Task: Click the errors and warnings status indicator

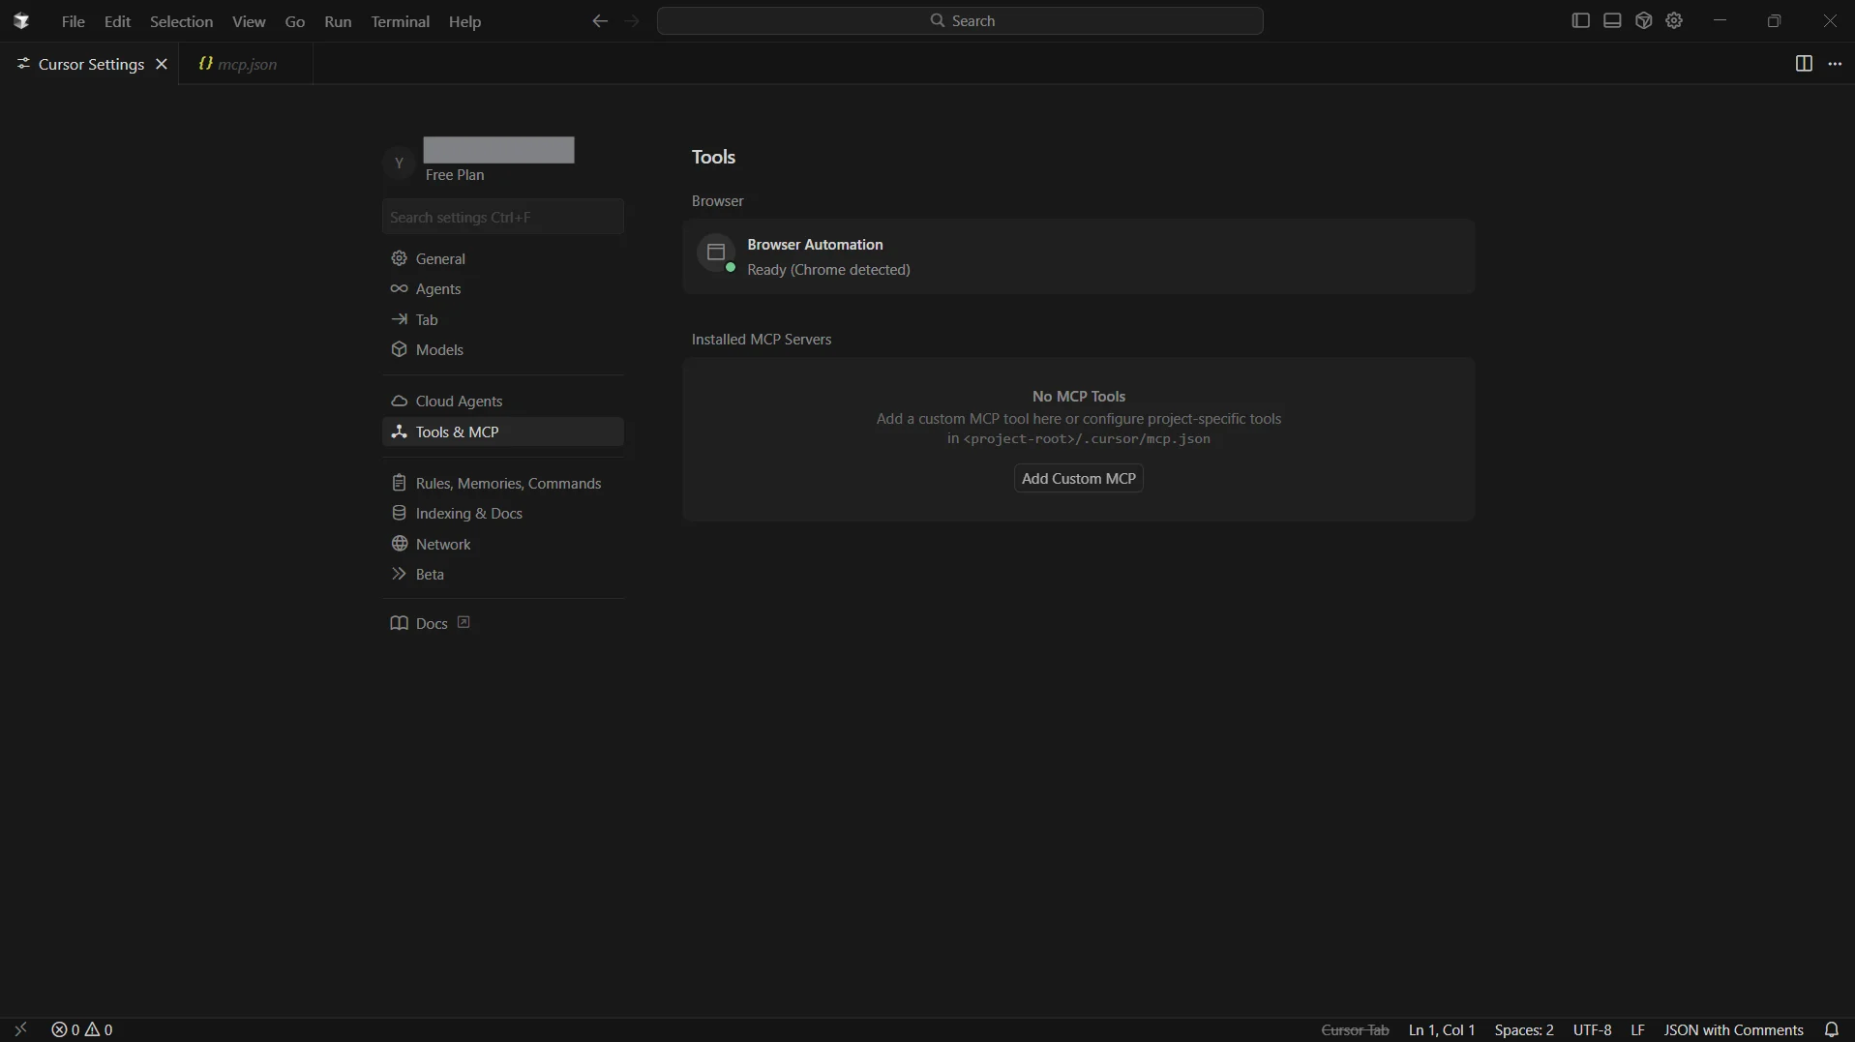Action: [82, 1029]
